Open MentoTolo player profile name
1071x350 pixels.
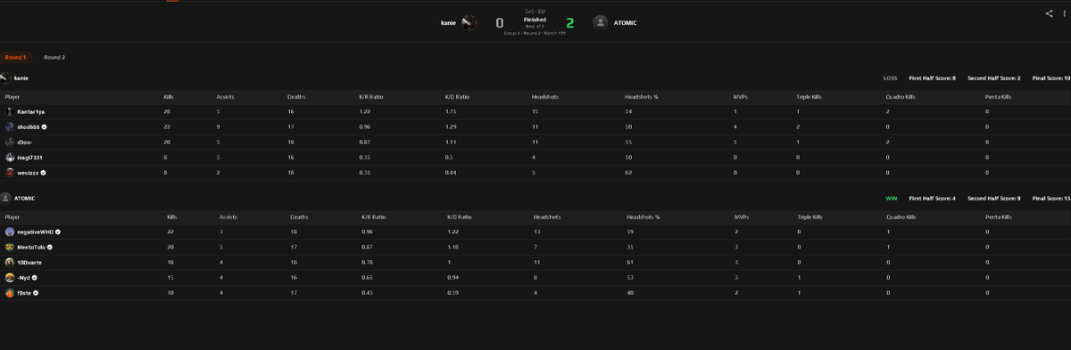point(31,247)
